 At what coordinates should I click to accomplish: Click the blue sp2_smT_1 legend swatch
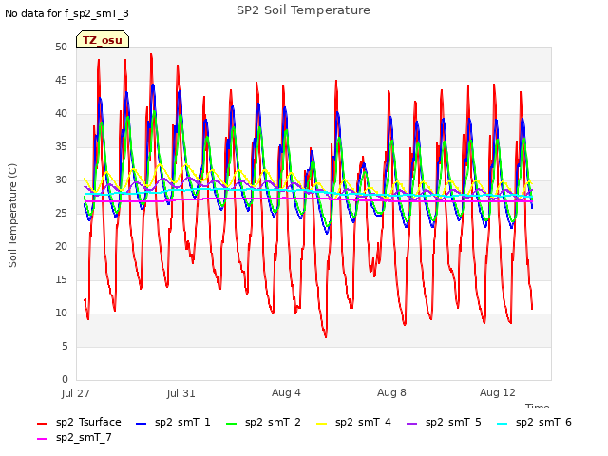(x=142, y=424)
